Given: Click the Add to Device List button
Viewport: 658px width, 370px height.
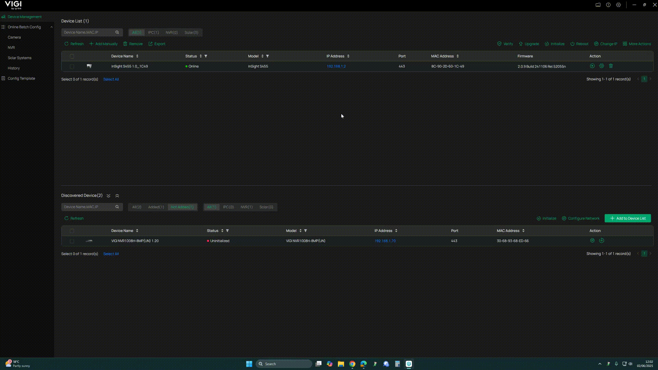Looking at the screenshot, I should coord(627,218).
